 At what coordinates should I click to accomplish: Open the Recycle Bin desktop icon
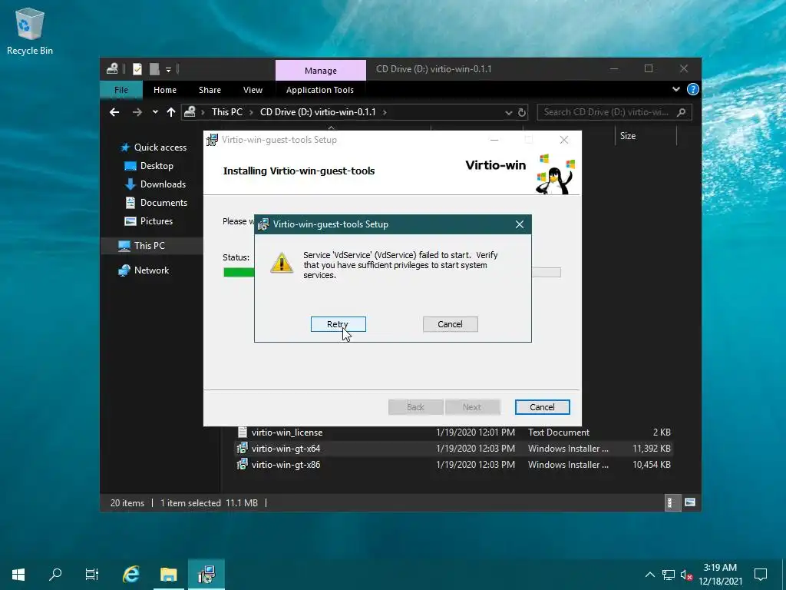(30, 31)
